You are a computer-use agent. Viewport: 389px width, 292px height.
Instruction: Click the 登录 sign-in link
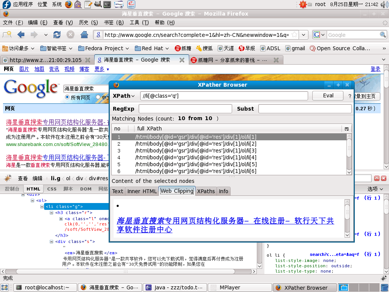[x=375, y=69]
